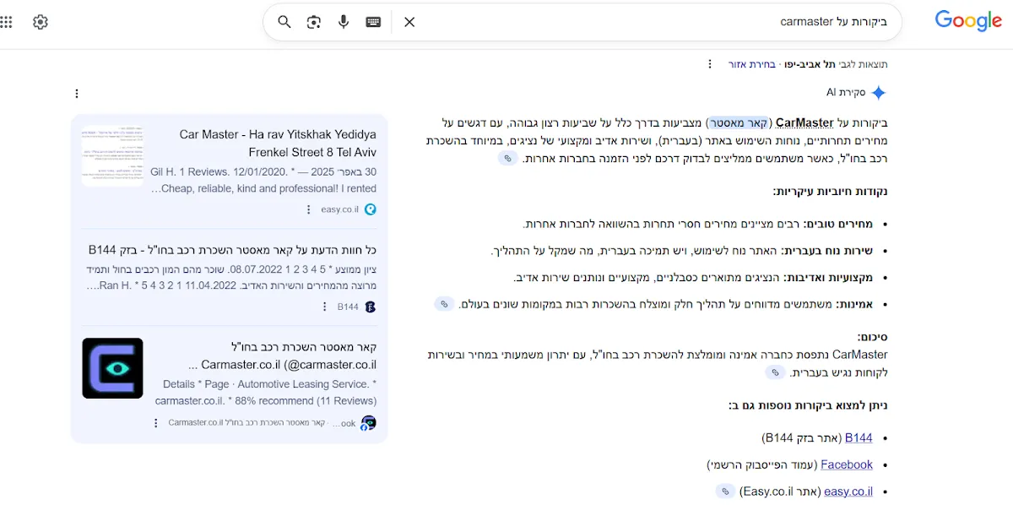The width and height of the screenshot is (1013, 505).
Task: Follow the Facebook link in list
Action: 847,464
